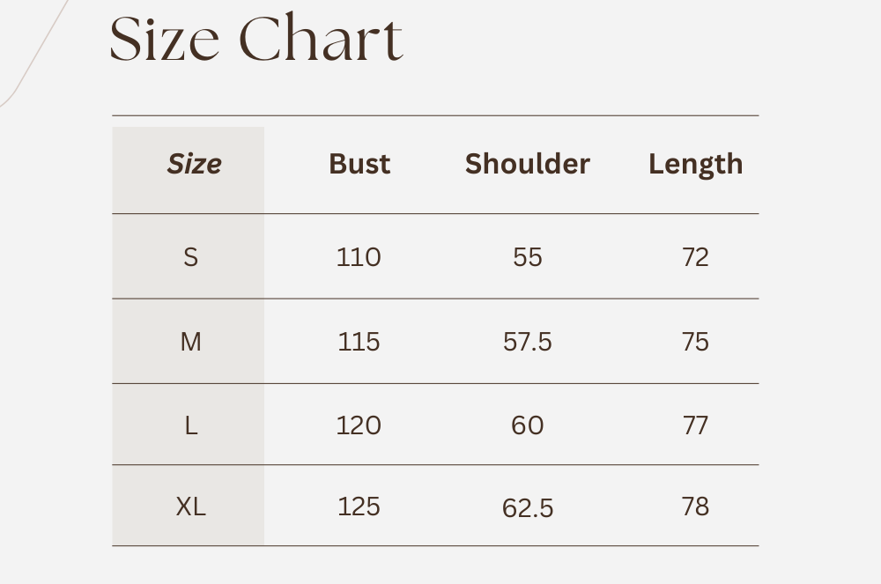This screenshot has width=881, height=584.
Task: Click the shoulder value 60
Action: point(527,425)
